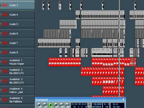Select the 4/4 time signature field
The width and height of the screenshot is (144, 108).
(x=106, y=104)
